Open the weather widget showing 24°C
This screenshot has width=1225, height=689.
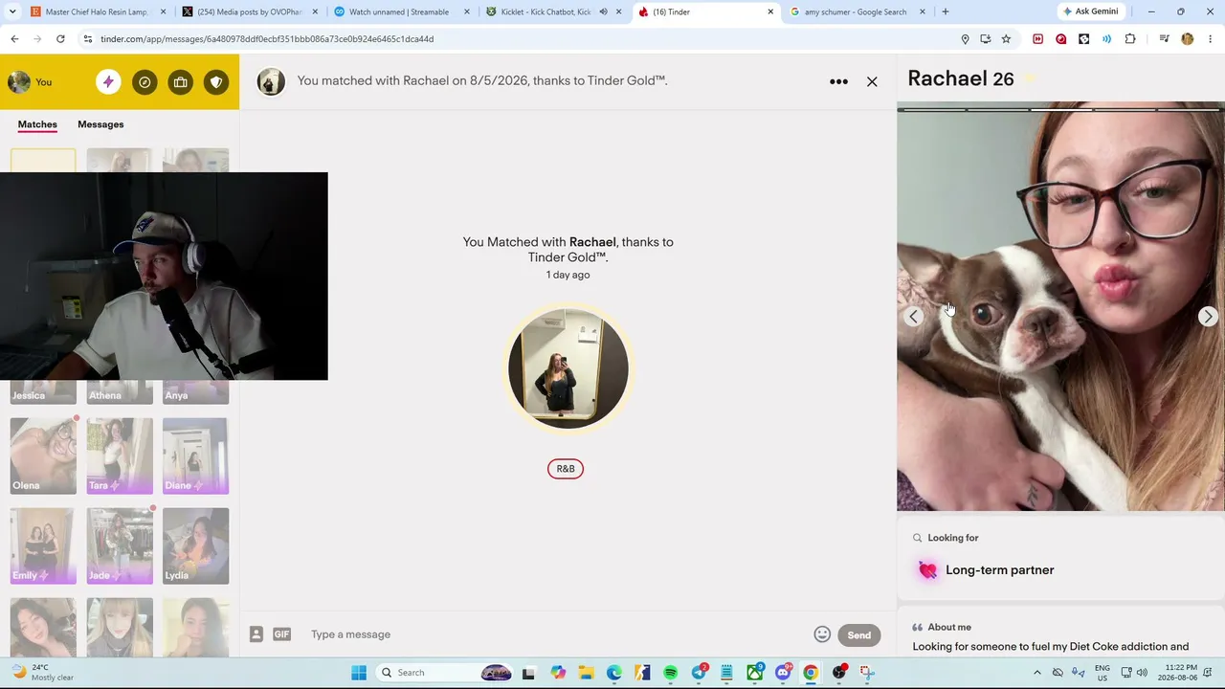coord(40,673)
